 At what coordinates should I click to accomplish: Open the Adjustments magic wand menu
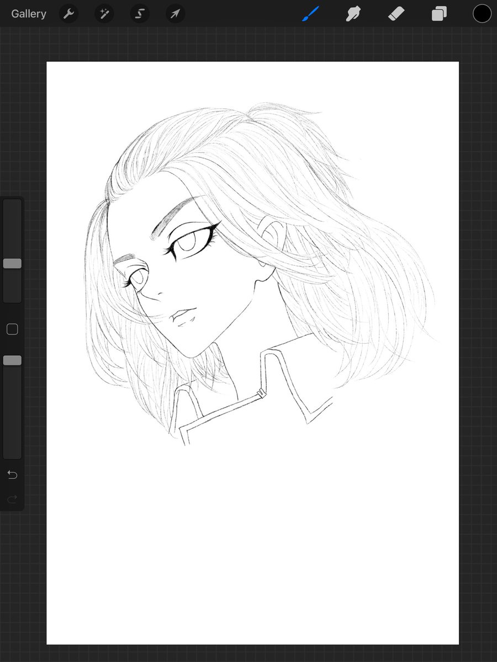(104, 14)
